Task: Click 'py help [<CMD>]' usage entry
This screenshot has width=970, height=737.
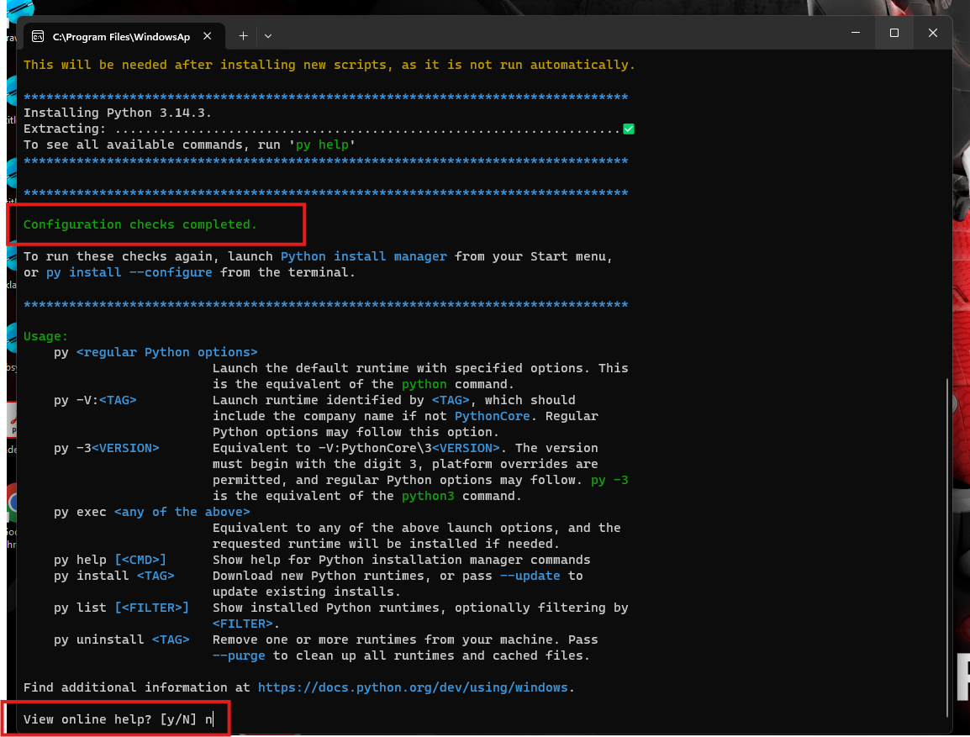Action: 110,561
